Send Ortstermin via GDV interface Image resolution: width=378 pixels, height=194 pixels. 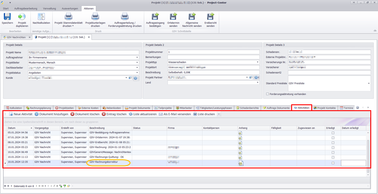[173, 16]
